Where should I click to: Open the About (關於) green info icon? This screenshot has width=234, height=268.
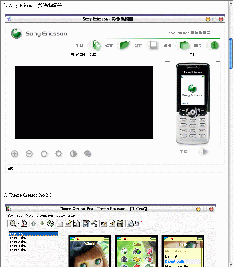(214, 45)
